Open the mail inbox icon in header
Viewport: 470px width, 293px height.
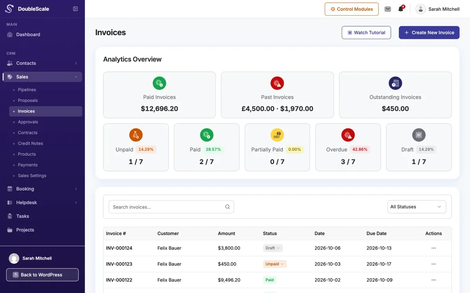[388, 9]
